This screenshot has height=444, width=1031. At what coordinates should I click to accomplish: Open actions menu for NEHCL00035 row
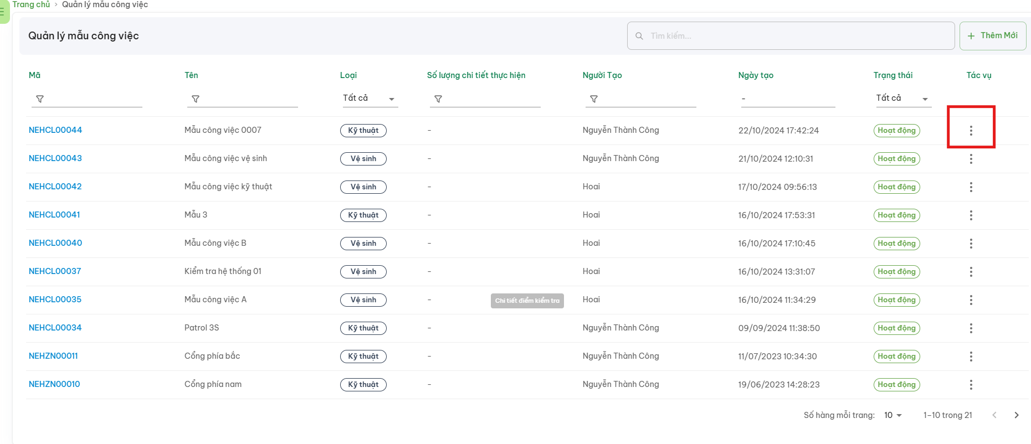[971, 300]
